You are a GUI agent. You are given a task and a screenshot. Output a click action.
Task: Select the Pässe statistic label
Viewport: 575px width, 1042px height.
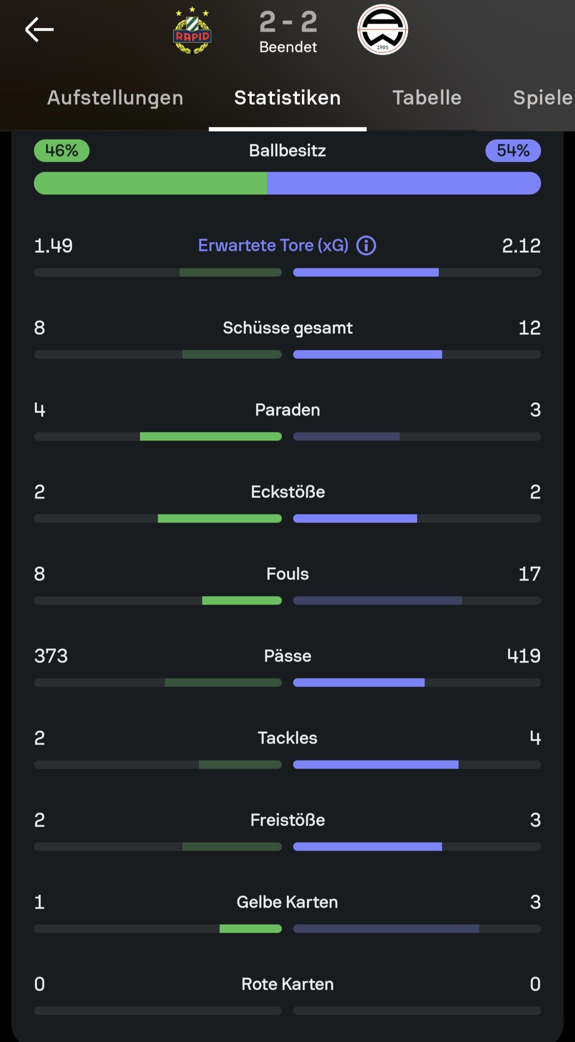point(287,656)
